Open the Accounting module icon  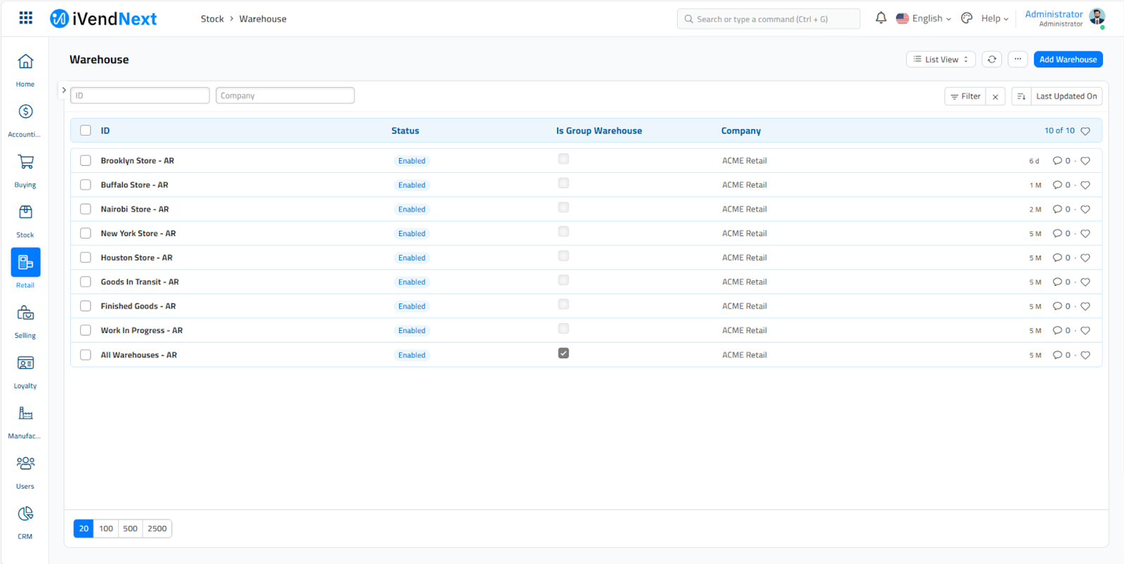(x=25, y=112)
